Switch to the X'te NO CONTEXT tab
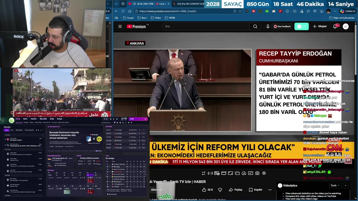Viewport: 358px width, 201px height. [188, 4]
